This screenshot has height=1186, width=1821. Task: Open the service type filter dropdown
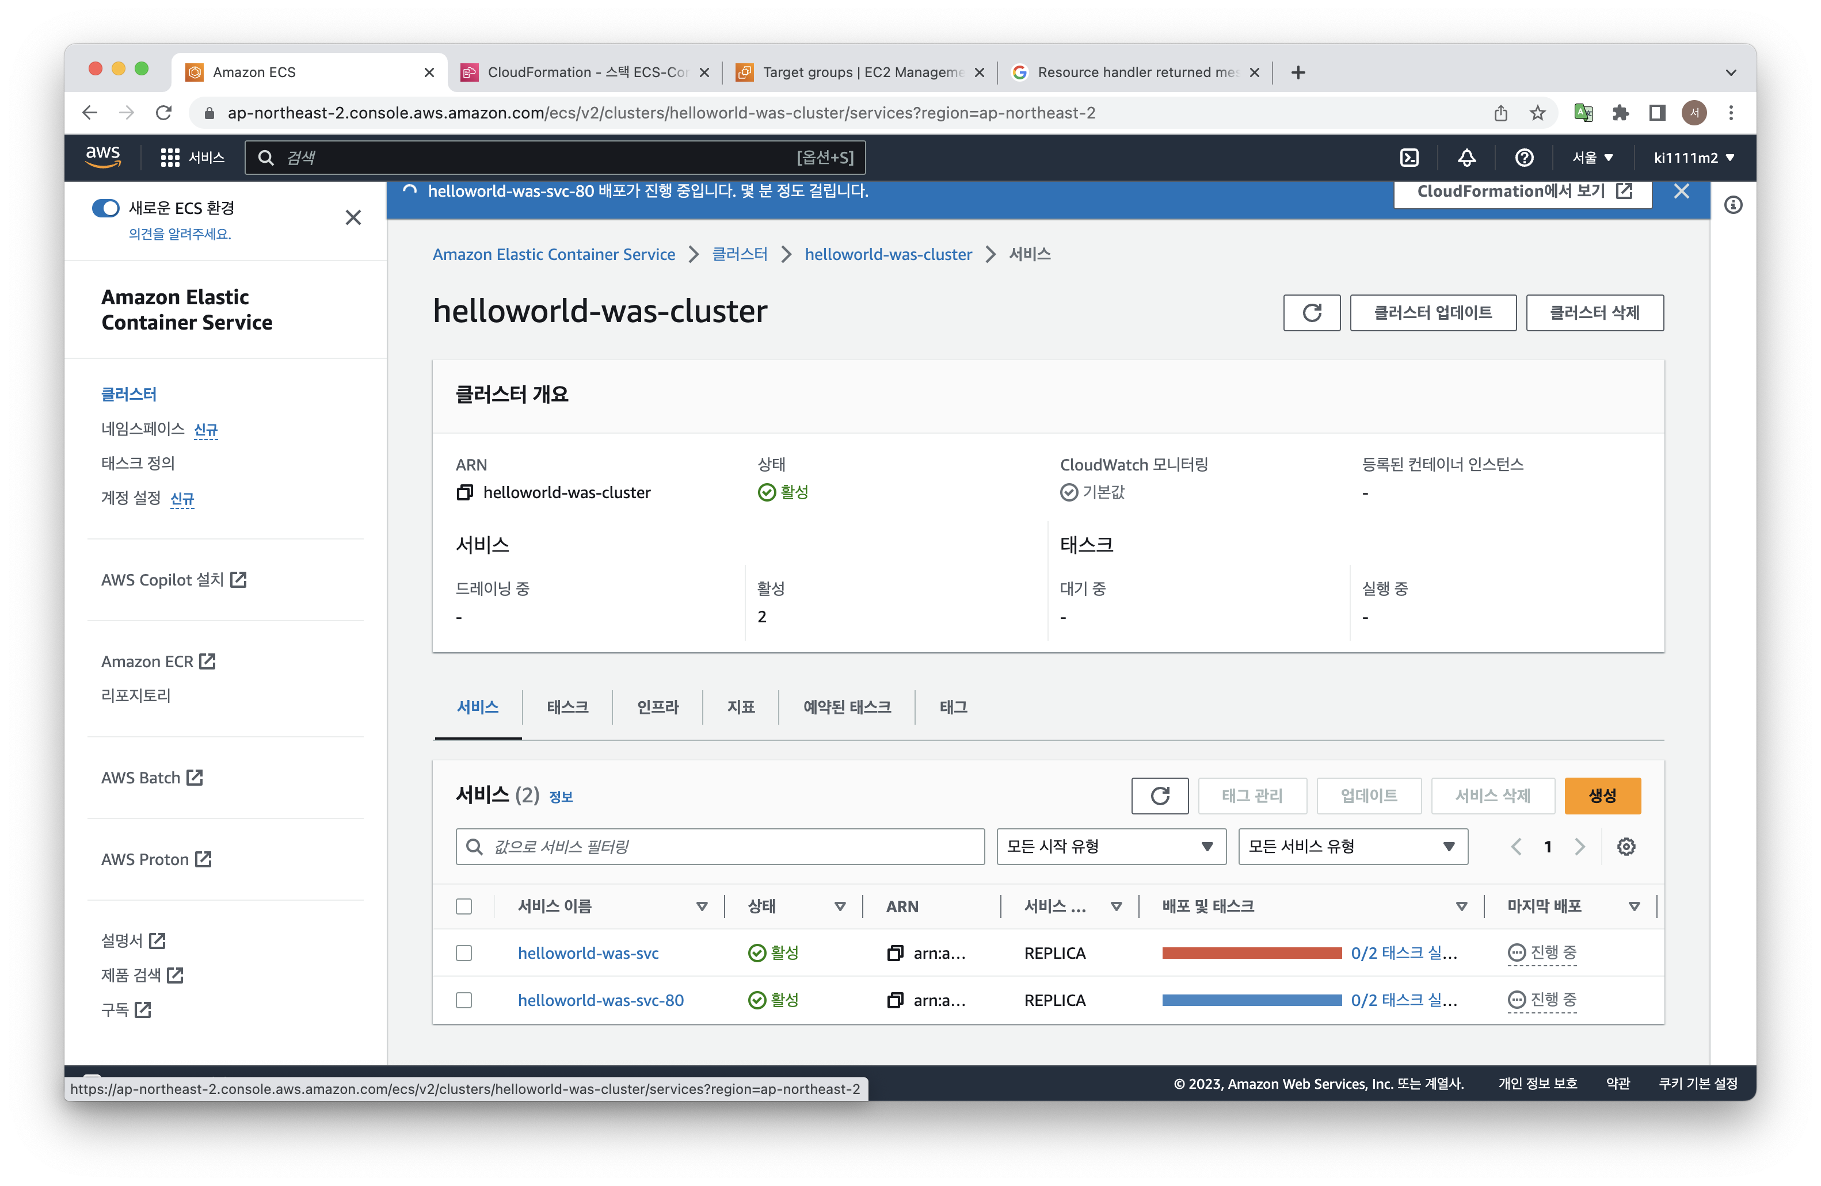[x=1352, y=847]
